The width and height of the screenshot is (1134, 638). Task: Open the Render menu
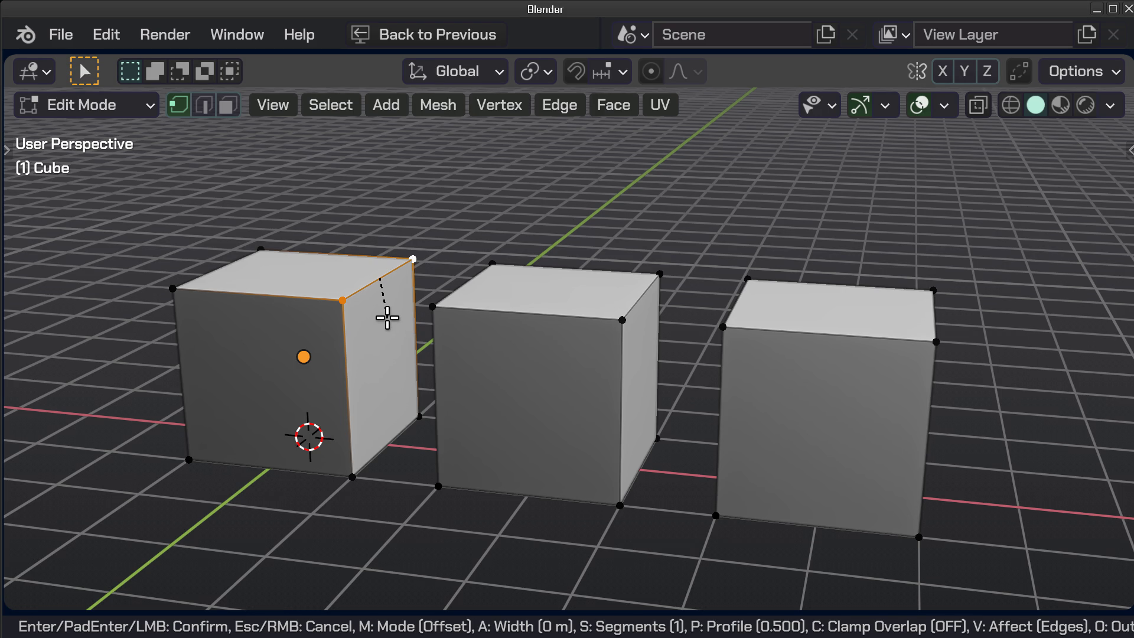pyautogui.click(x=165, y=34)
